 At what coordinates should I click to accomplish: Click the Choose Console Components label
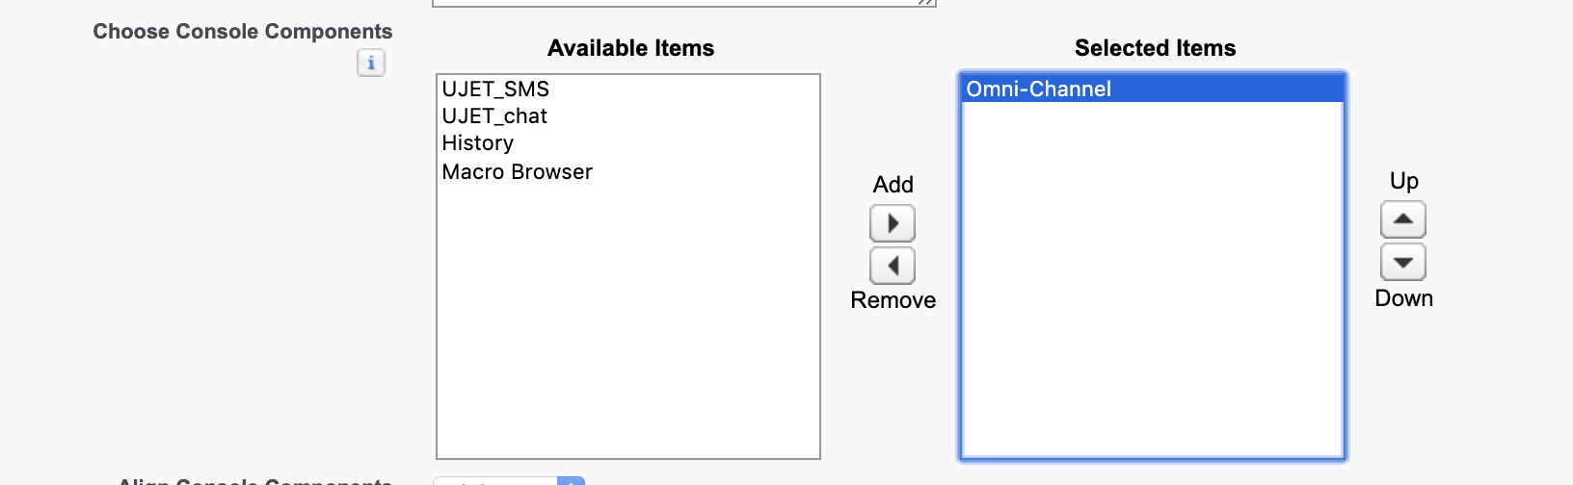coord(243,32)
